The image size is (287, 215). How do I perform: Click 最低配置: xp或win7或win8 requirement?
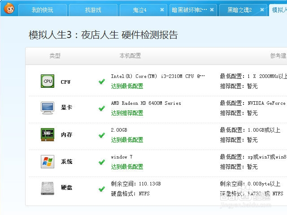[253, 157]
